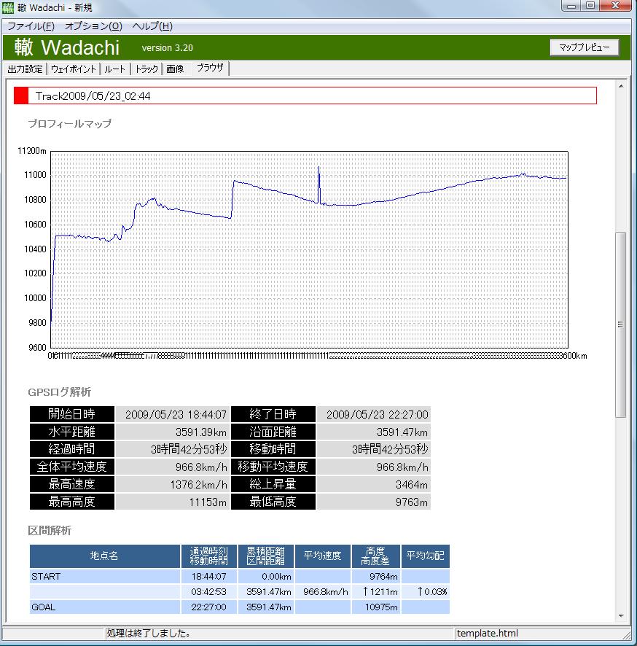637x646 pixels.
Task: Click the red track color square
Action: pos(21,96)
